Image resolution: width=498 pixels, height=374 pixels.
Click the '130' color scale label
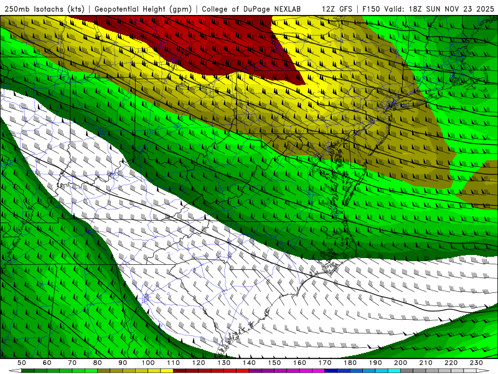pos(223,363)
